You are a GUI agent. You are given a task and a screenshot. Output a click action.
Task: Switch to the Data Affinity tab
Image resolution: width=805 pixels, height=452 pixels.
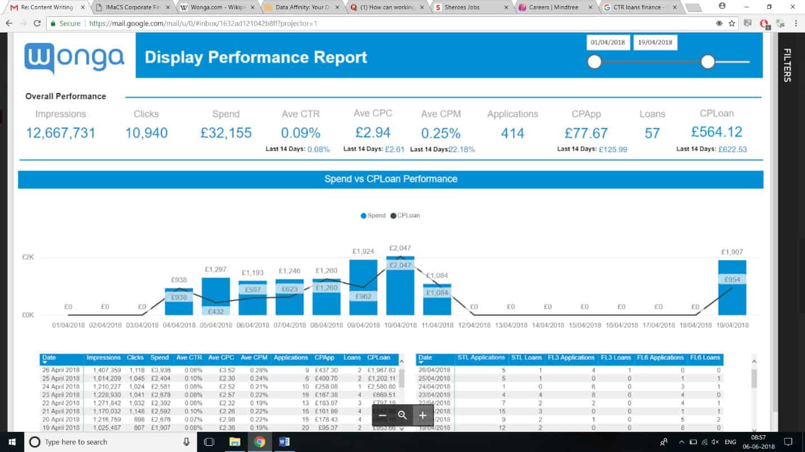(302, 8)
